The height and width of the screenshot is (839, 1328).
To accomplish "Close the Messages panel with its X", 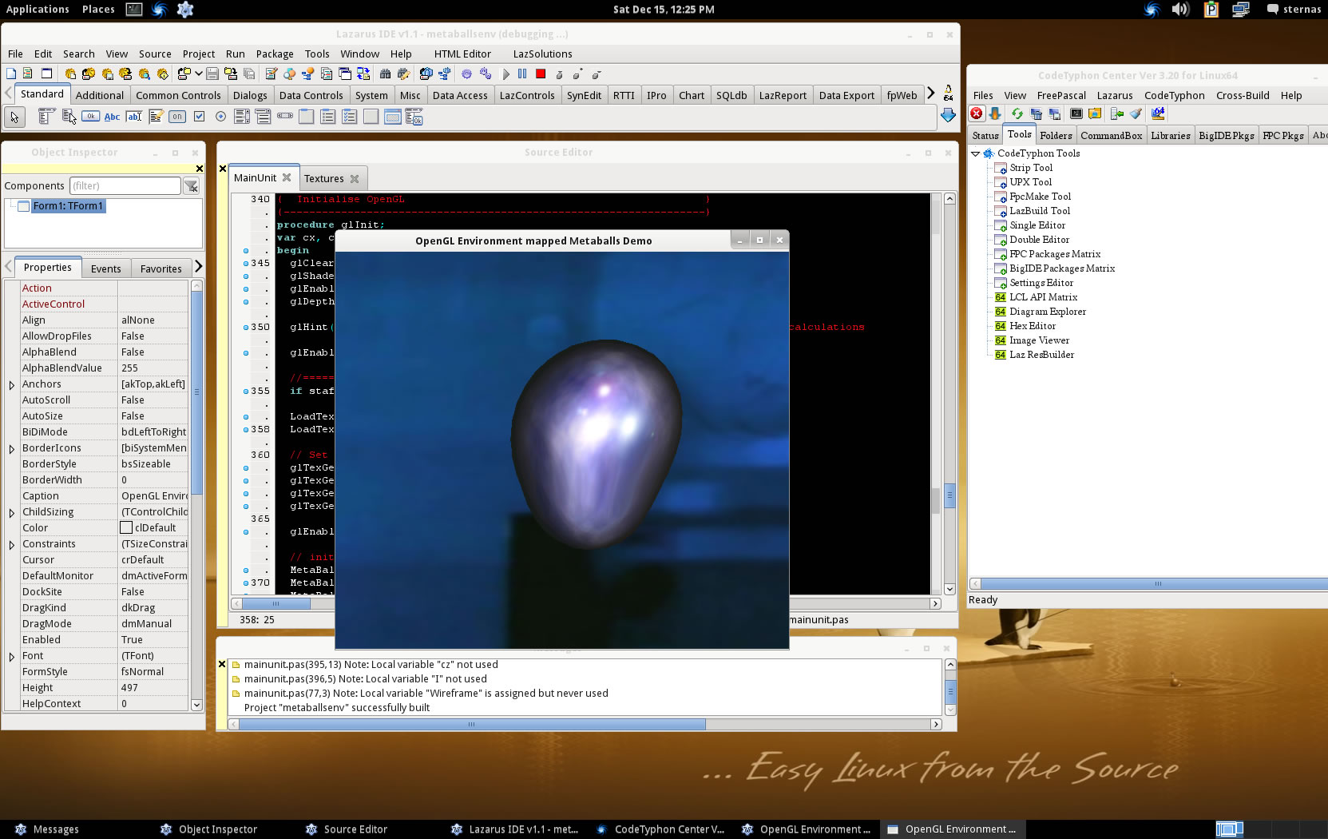I will 222,664.
